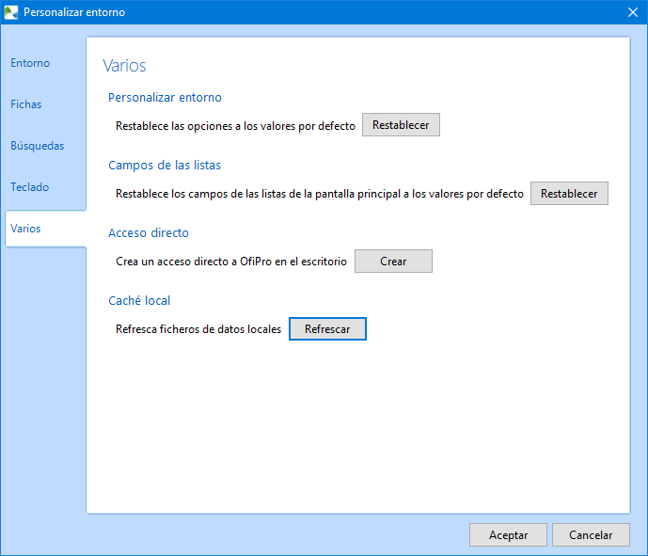Dismiss dialog with Cancelar button

pos(591,534)
